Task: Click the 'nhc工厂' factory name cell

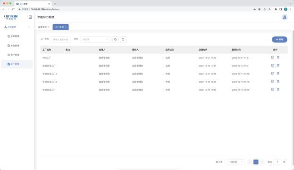Action: (47, 58)
